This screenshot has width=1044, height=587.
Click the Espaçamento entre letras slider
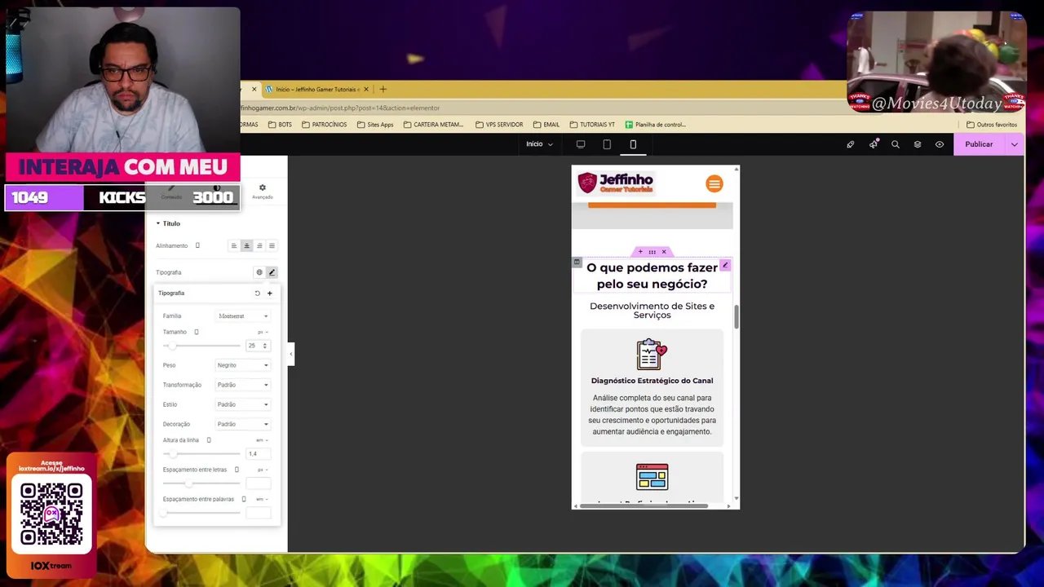[x=201, y=483]
